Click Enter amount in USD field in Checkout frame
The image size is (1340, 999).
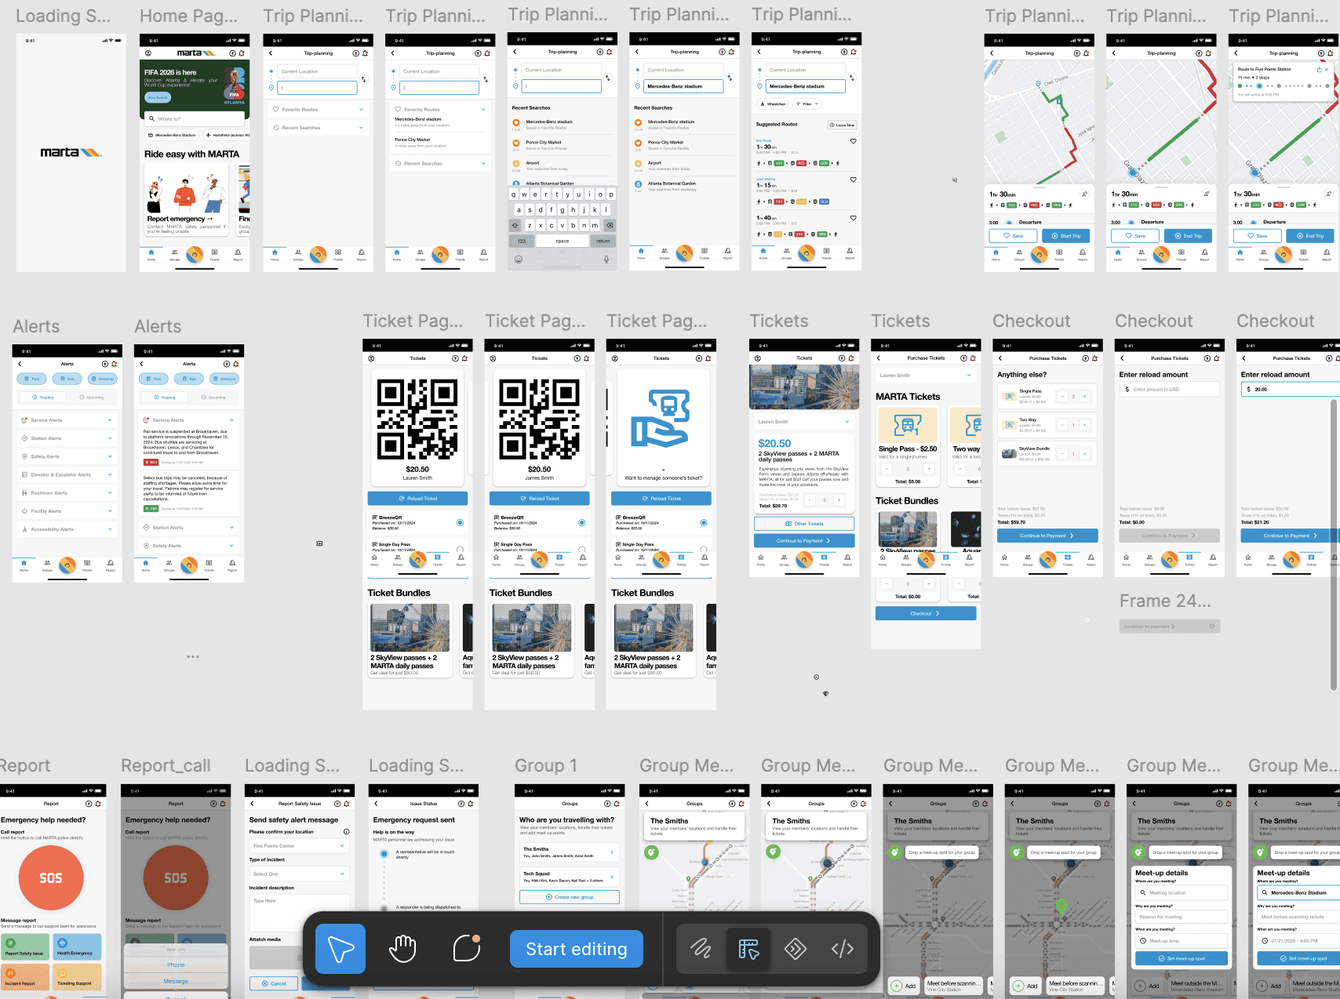[1170, 389]
